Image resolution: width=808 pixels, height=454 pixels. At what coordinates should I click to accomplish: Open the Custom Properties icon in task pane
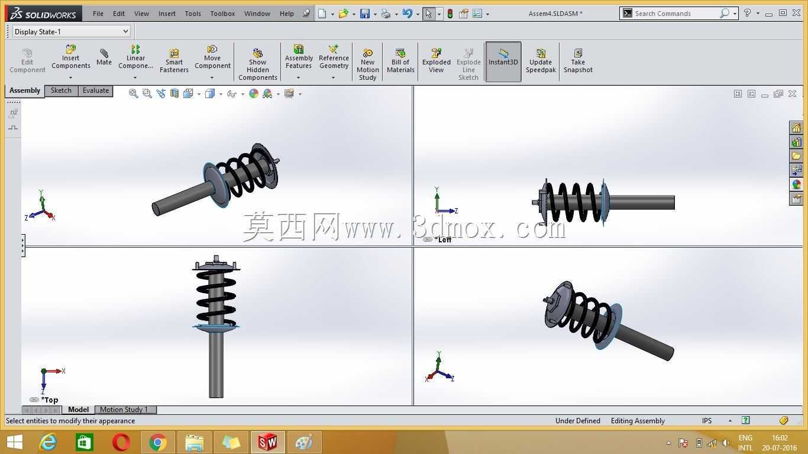(796, 199)
